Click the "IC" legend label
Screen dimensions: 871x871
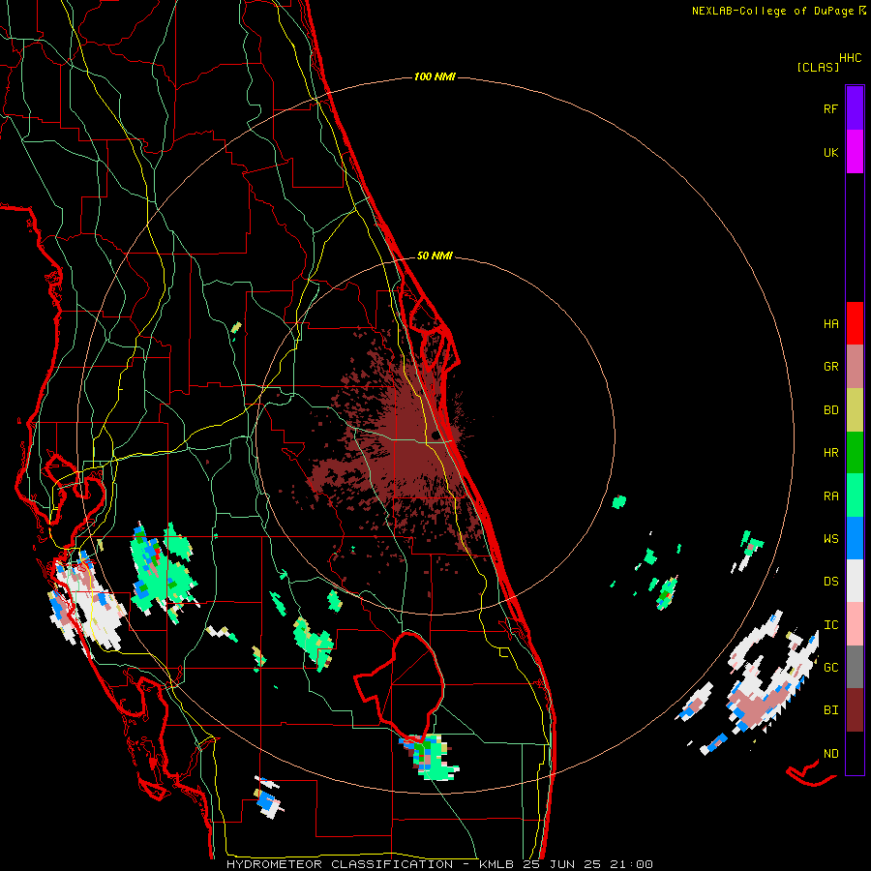(831, 625)
